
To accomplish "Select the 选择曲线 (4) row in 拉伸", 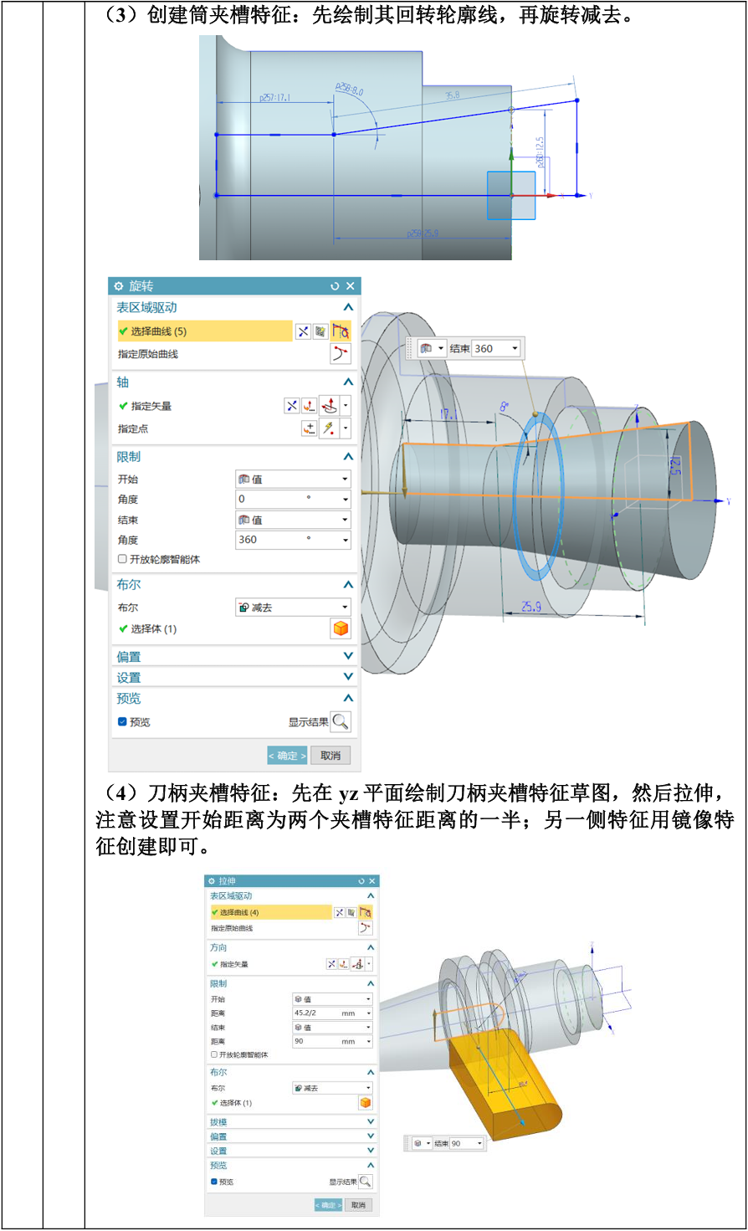I will pos(270,912).
